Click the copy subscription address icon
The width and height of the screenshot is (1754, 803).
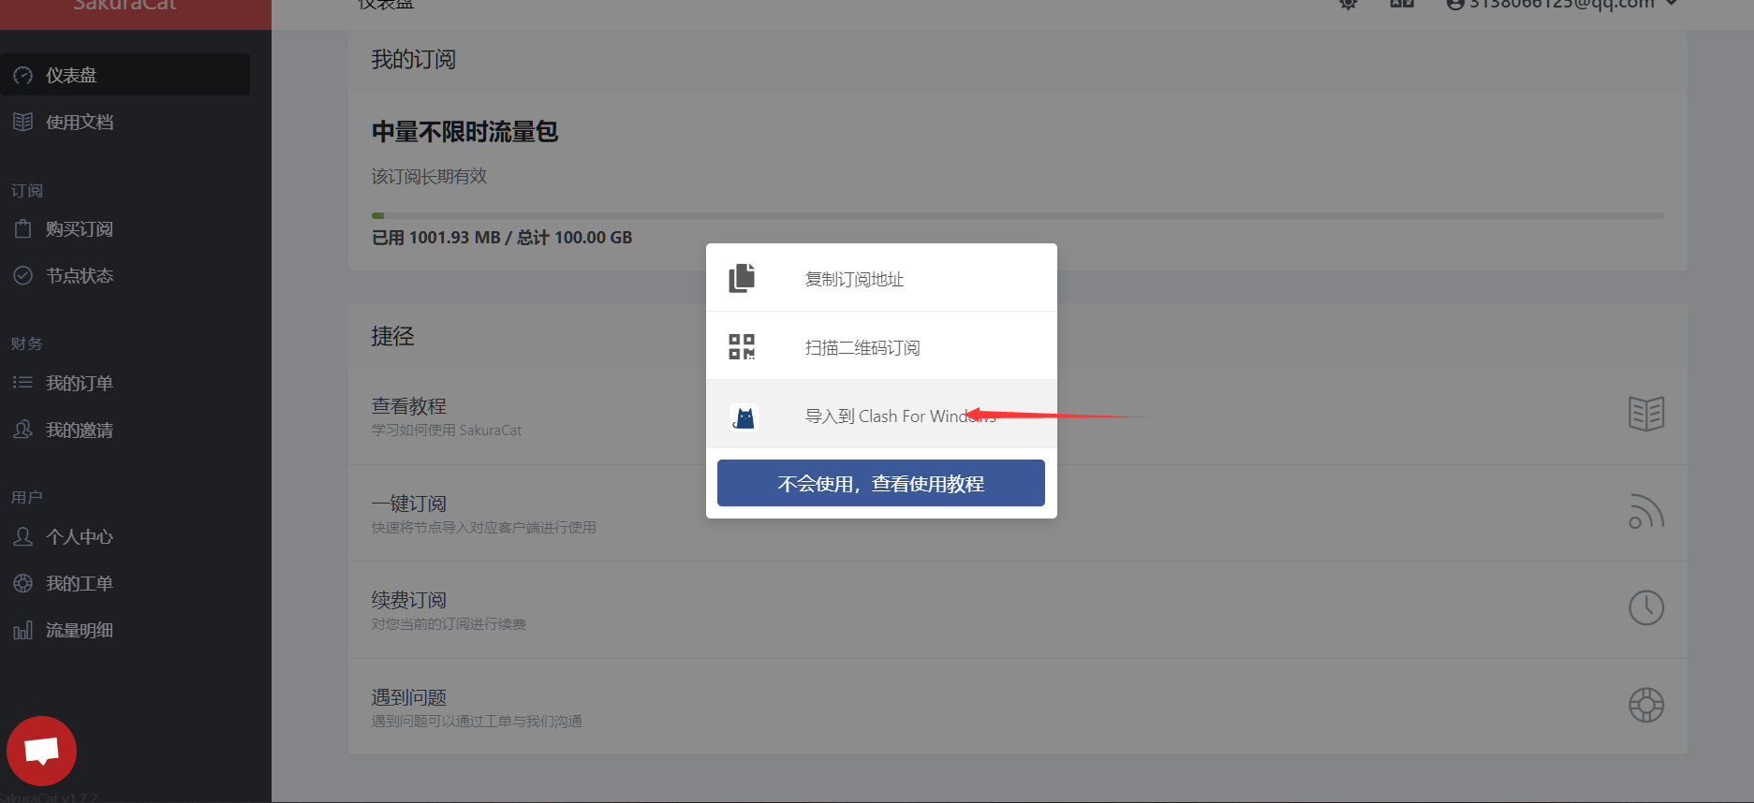(742, 278)
